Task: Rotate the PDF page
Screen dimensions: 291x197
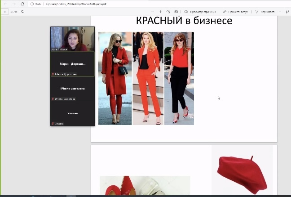Action: pos(168,12)
